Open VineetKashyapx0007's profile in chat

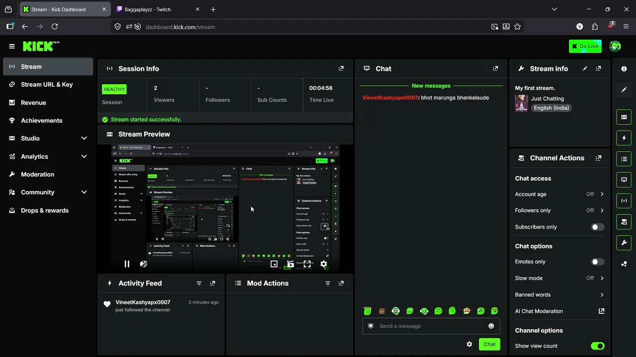[x=391, y=98]
